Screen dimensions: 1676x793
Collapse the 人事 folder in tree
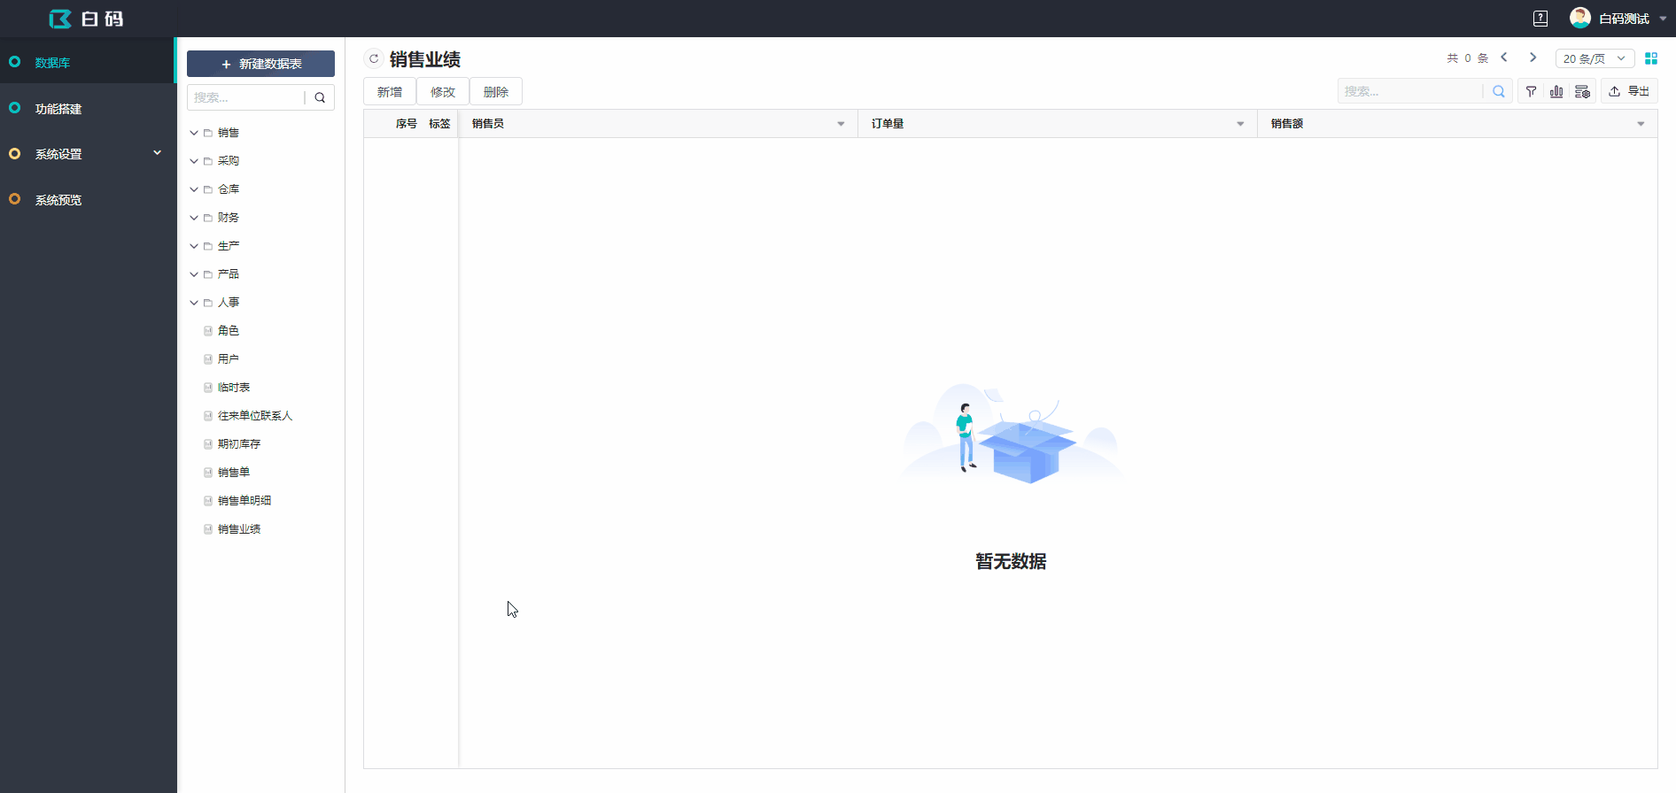point(194,303)
